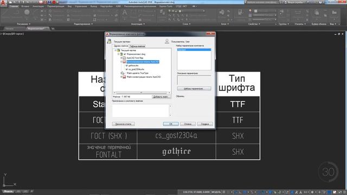This screenshot has width=347, height=195.
Task: Collapse the Текущий чертеж tree node
Action: [115, 50]
